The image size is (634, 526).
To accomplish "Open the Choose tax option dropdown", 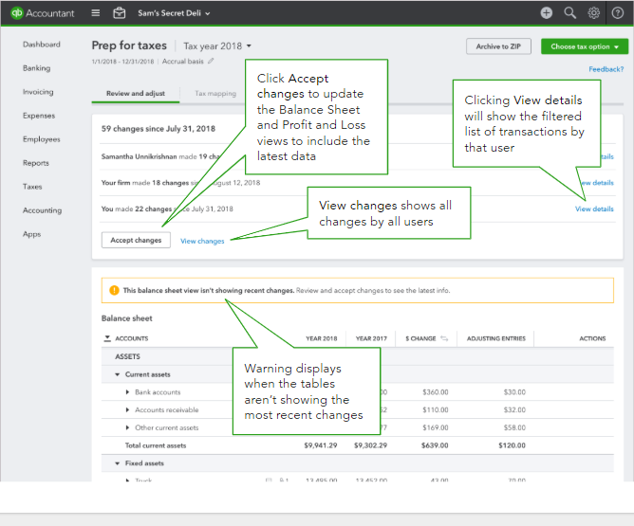I will [585, 46].
